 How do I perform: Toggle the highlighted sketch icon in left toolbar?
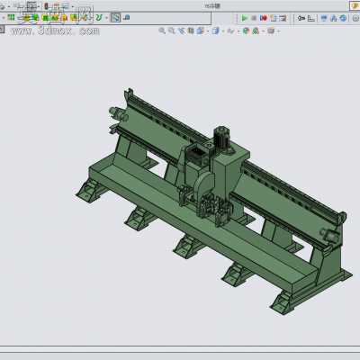click(115, 18)
